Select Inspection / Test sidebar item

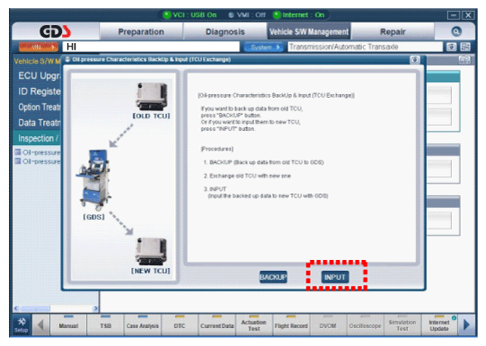(37, 138)
